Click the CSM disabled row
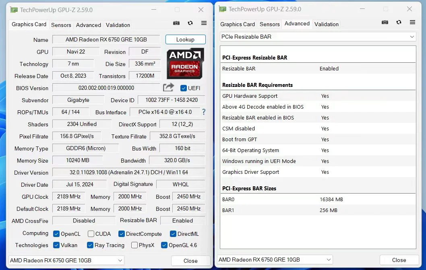The width and height of the screenshot is (426, 270). (318, 128)
